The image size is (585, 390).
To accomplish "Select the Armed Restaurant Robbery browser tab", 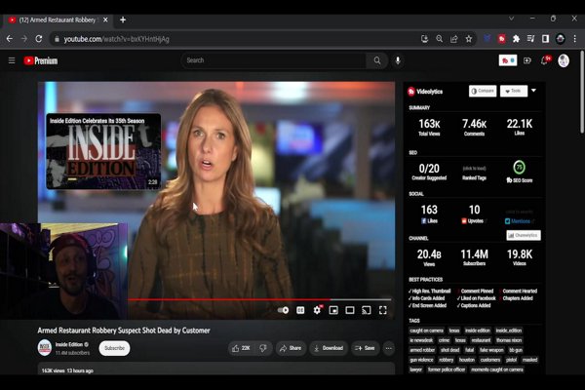I will coord(58,19).
